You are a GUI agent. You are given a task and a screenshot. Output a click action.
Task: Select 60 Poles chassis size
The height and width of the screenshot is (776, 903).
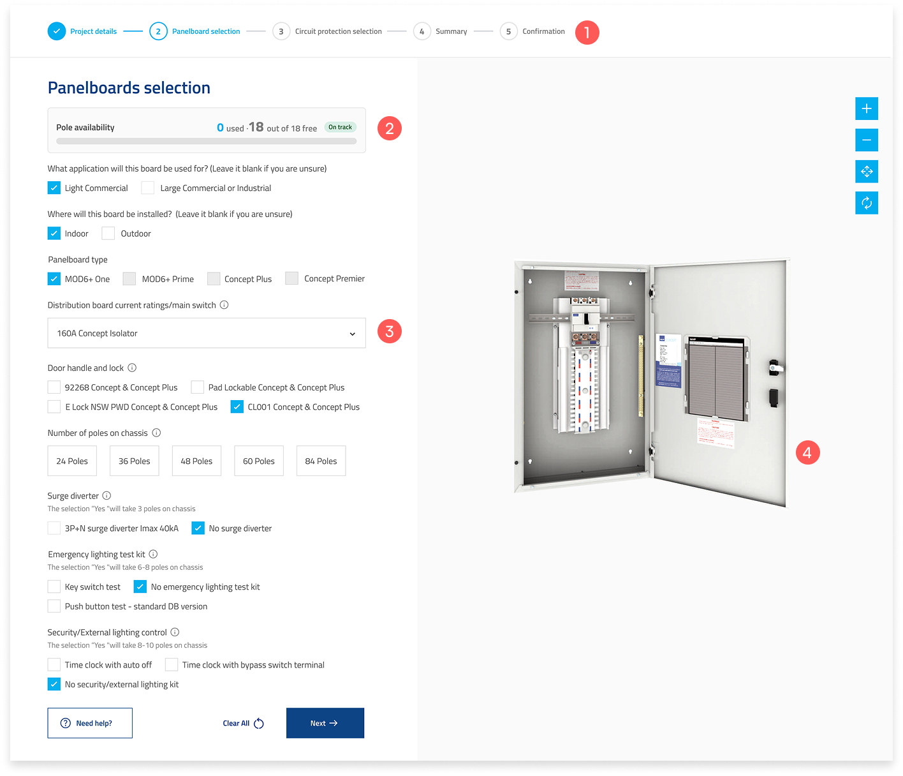coord(259,461)
